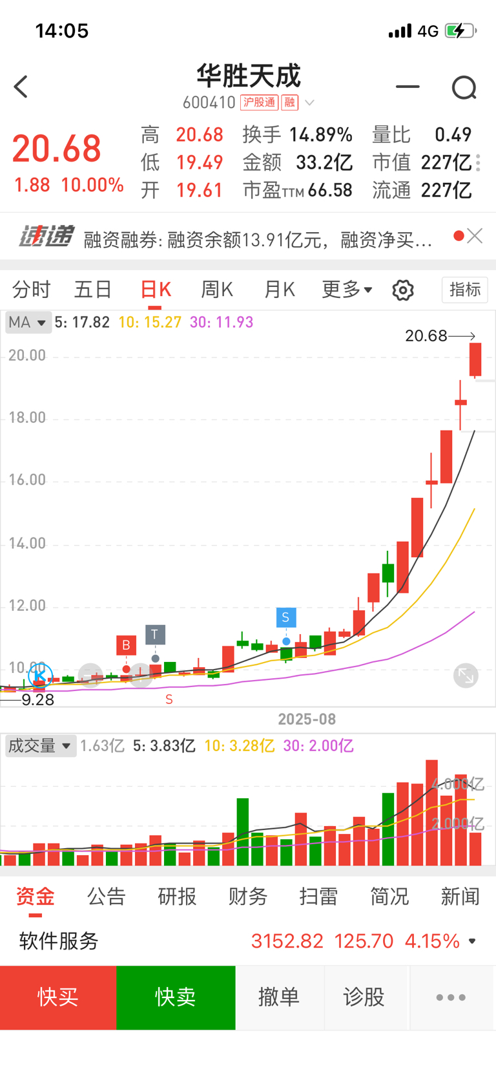Tap the 软件服务 sector name

pos(59,941)
